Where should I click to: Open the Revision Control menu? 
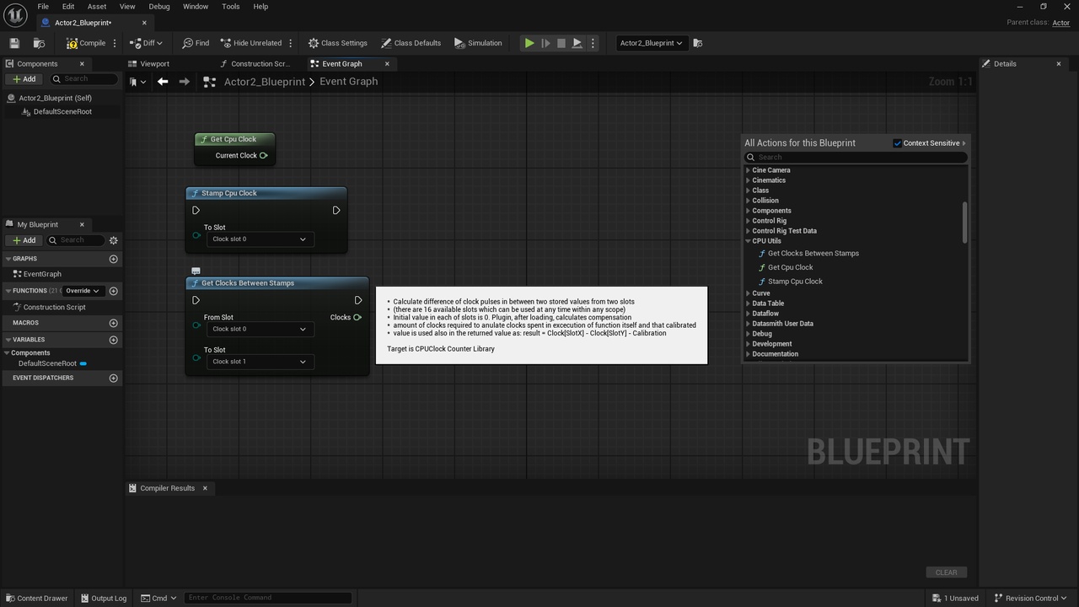click(x=1031, y=598)
